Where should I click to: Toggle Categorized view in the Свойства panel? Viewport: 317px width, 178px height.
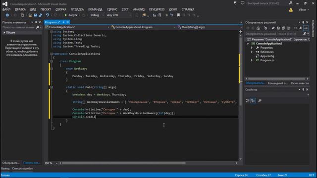[x=248, y=100]
